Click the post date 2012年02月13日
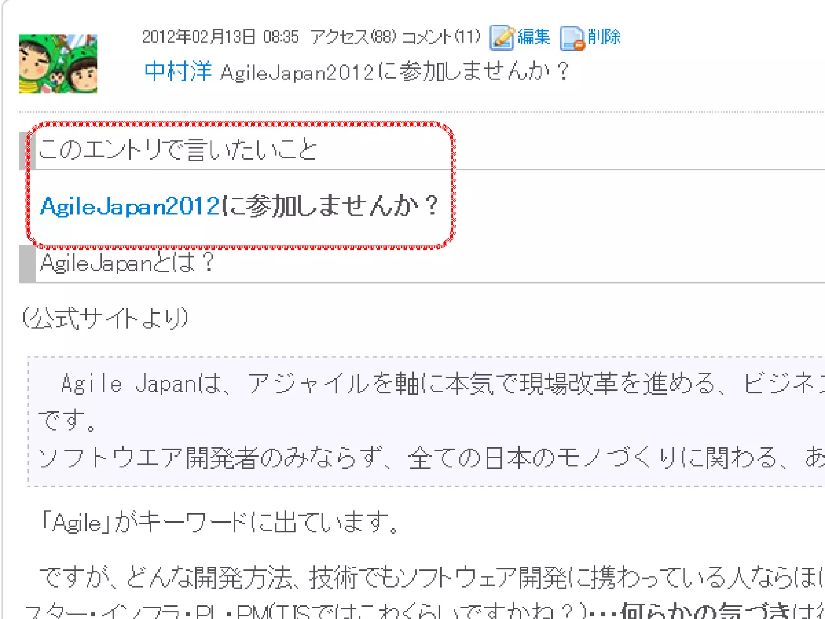Image resolution: width=825 pixels, height=619 pixels. pyautogui.click(x=199, y=37)
